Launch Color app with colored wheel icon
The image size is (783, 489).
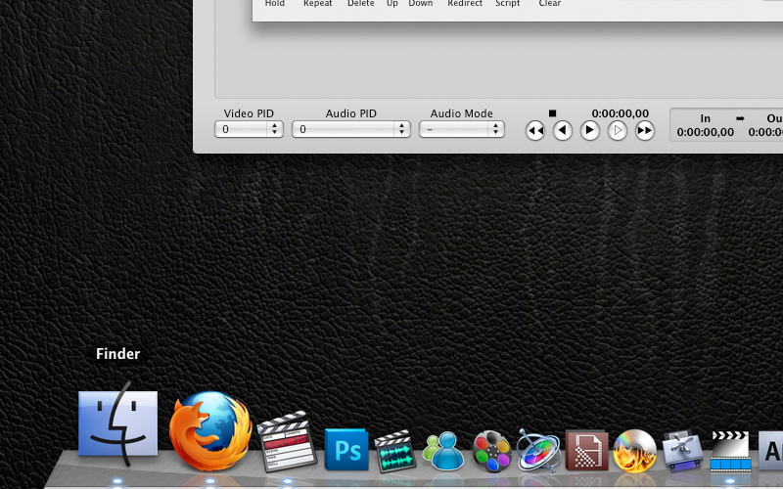[492, 451]
